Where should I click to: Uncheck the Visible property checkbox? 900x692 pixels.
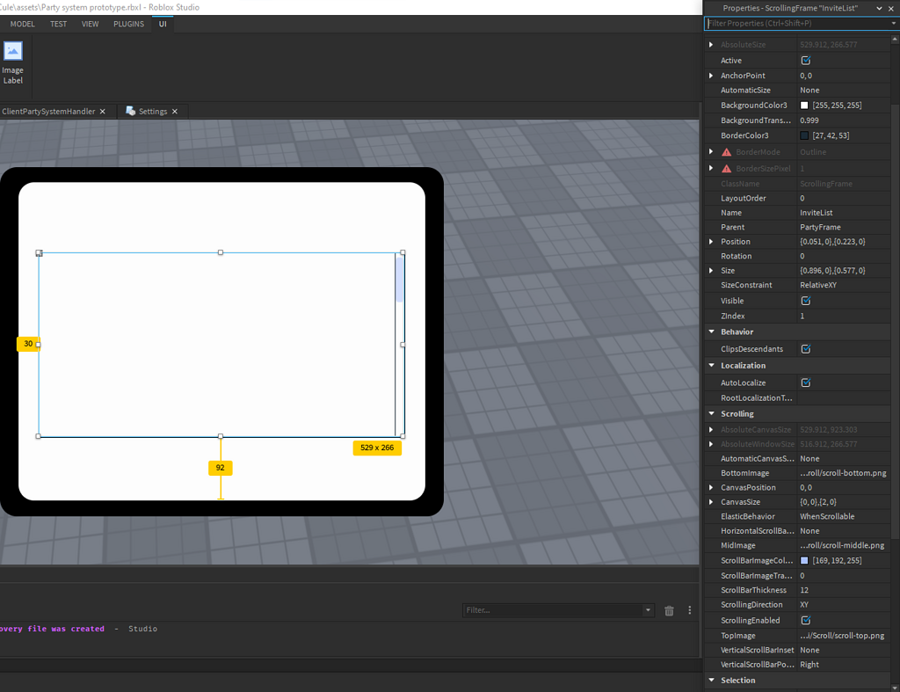pyautogui.click(x=805, y=301)
